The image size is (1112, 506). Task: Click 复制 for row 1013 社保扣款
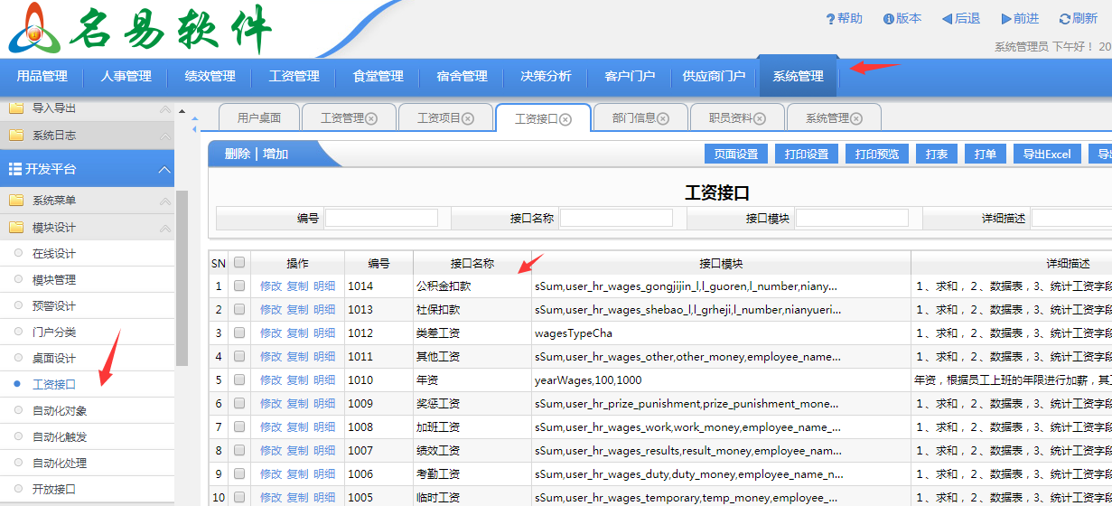(x=297, y=309)
